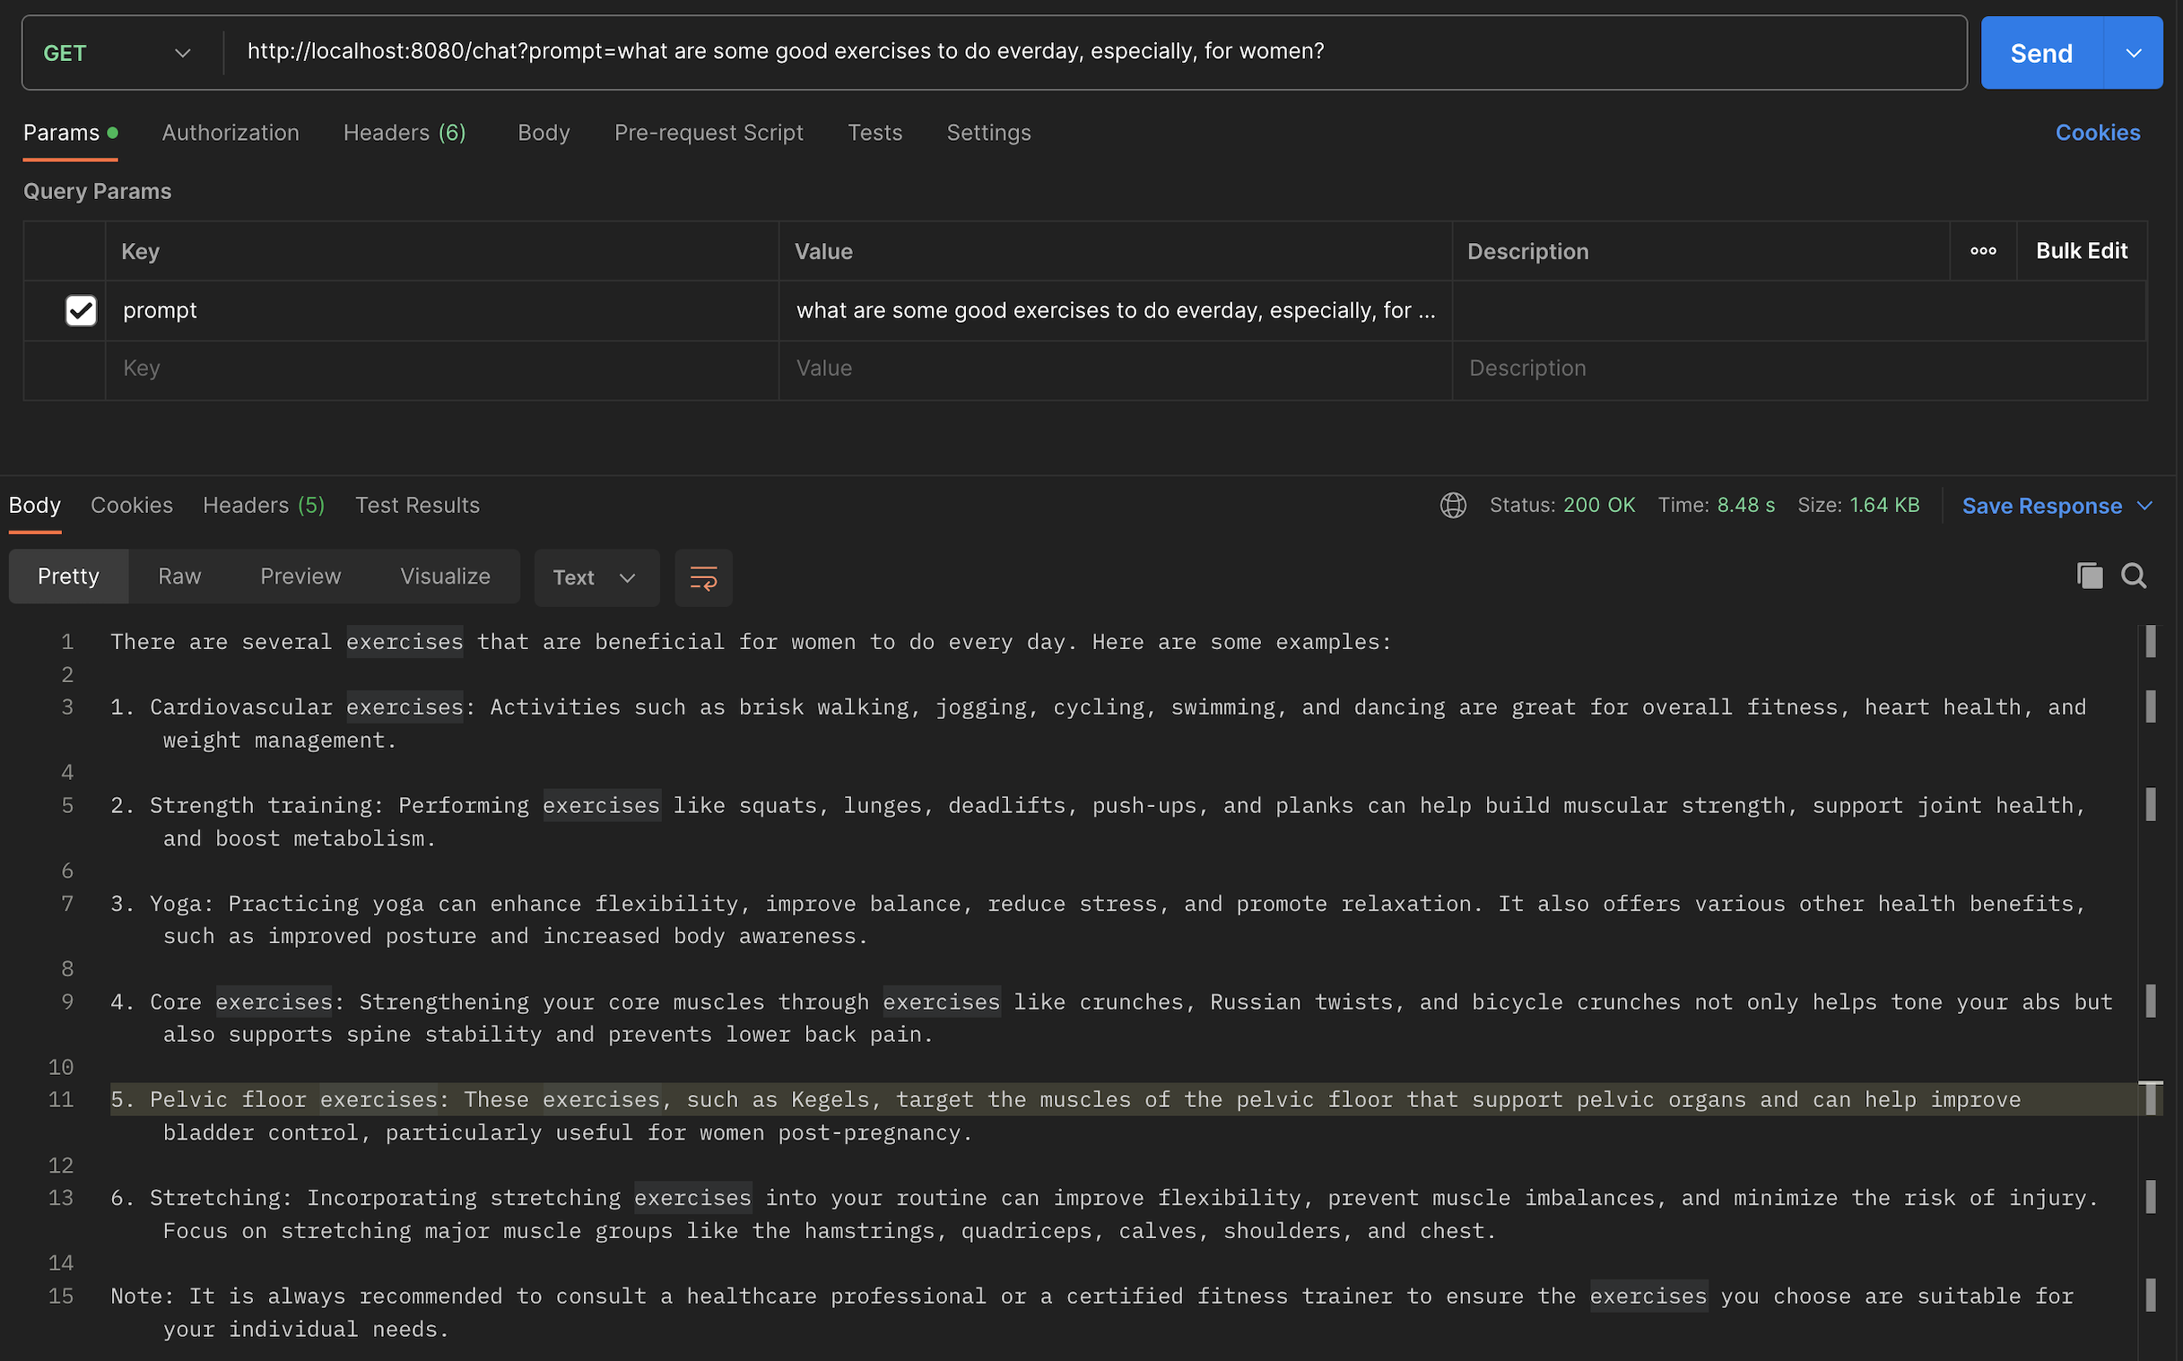Open the Test Results tab
Viewport: 2183px width, 1361px height.
point(417,505)
